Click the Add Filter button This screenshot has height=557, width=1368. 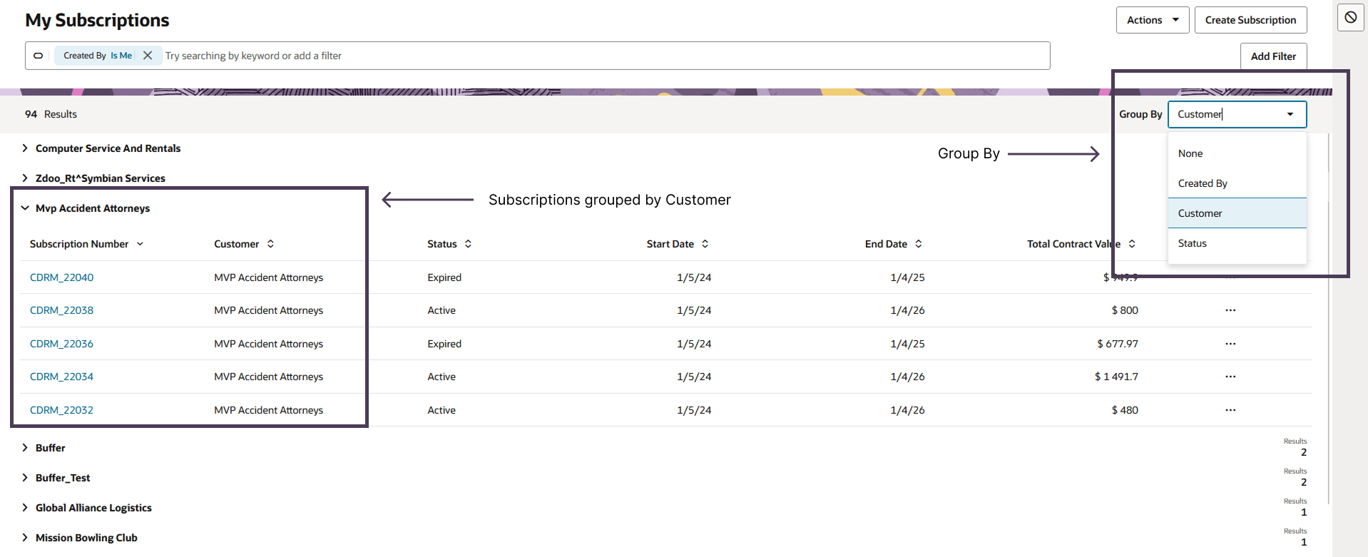pos(1273,56)
